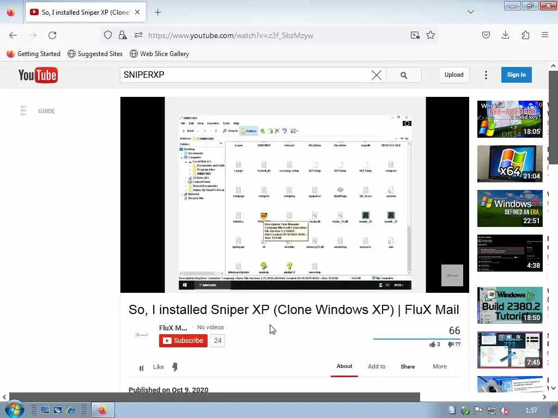Open YouTube settings three-dot menu
Image resolution: width=558 pixels, height=418 pixels.
coord(486,75)
